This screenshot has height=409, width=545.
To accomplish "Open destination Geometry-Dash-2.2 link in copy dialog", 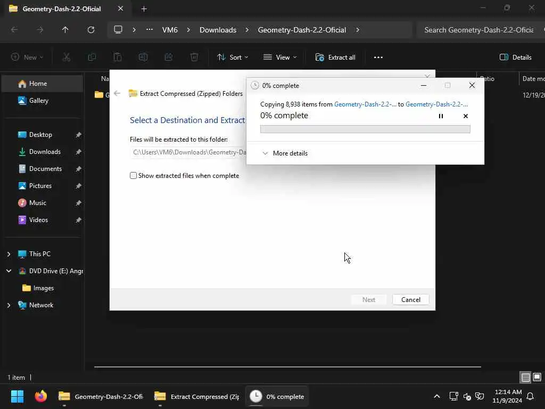I will (x=436, y=104).
